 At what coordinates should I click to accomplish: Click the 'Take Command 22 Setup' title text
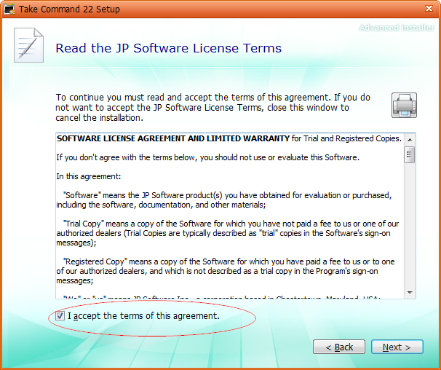(x=69, y=9)
